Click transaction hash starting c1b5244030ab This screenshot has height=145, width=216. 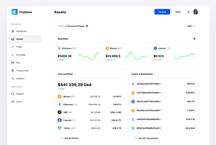(x=149, y=119)
